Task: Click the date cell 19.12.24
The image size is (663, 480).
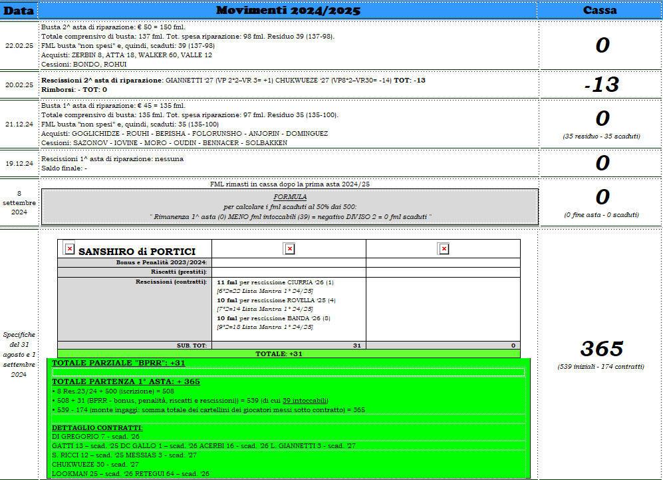Action: (x=19, y=163)
